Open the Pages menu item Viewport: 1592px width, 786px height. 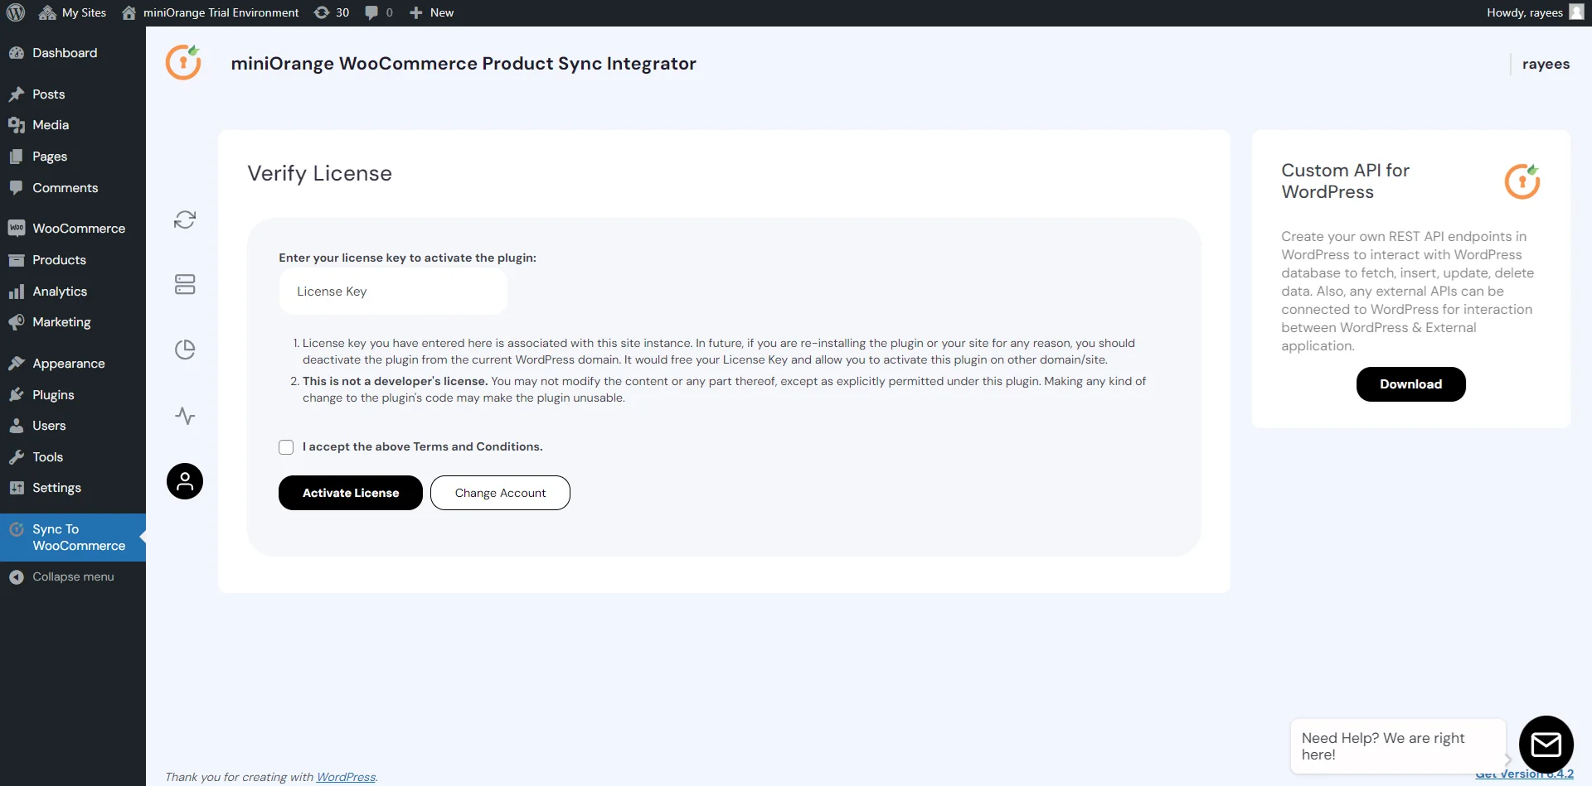pos(73,157)
